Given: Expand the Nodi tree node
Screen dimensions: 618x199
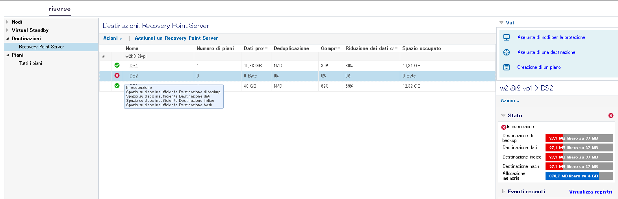Looking at the screenshot, I should pyautogui.click(x=7, y=22).
